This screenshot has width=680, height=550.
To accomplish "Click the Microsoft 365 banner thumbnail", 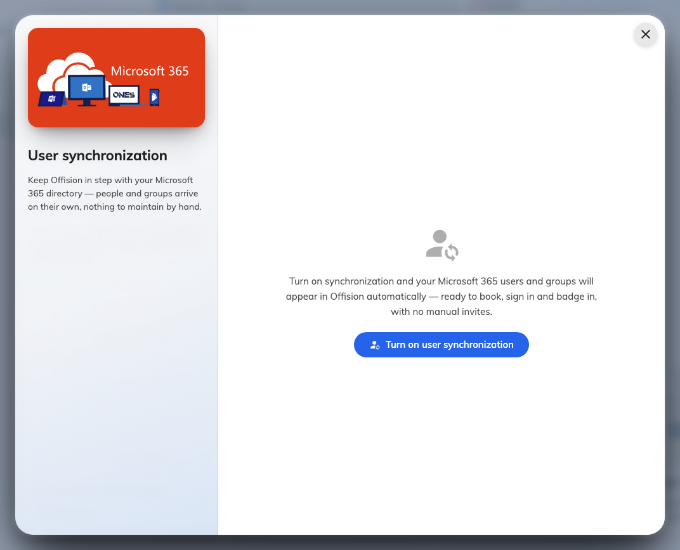I will point(116,77).
